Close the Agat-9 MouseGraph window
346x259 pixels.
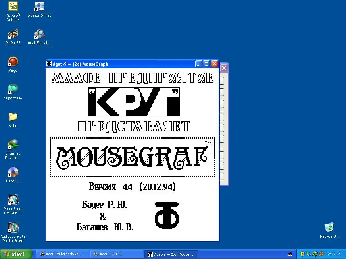pos(214,64)
